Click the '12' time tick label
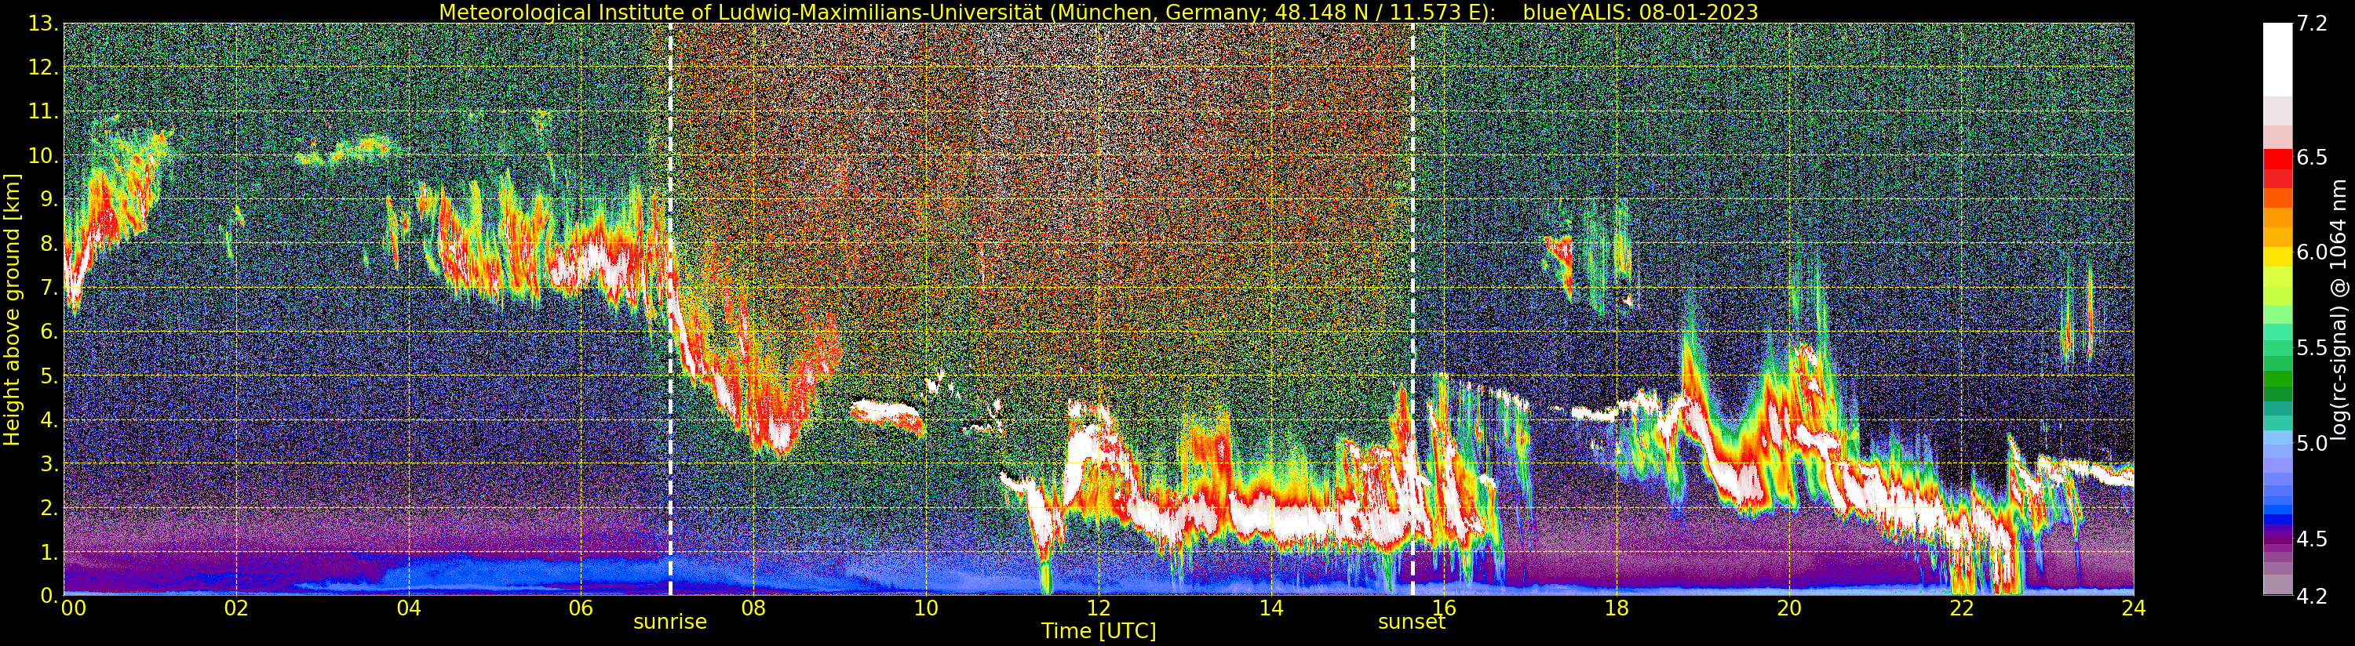This screenshot has width=2355, height=646. (1099, 608)
